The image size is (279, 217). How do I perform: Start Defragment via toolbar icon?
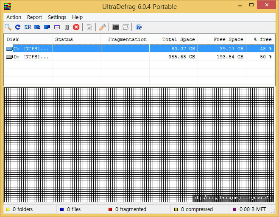[x=28, y=27]
